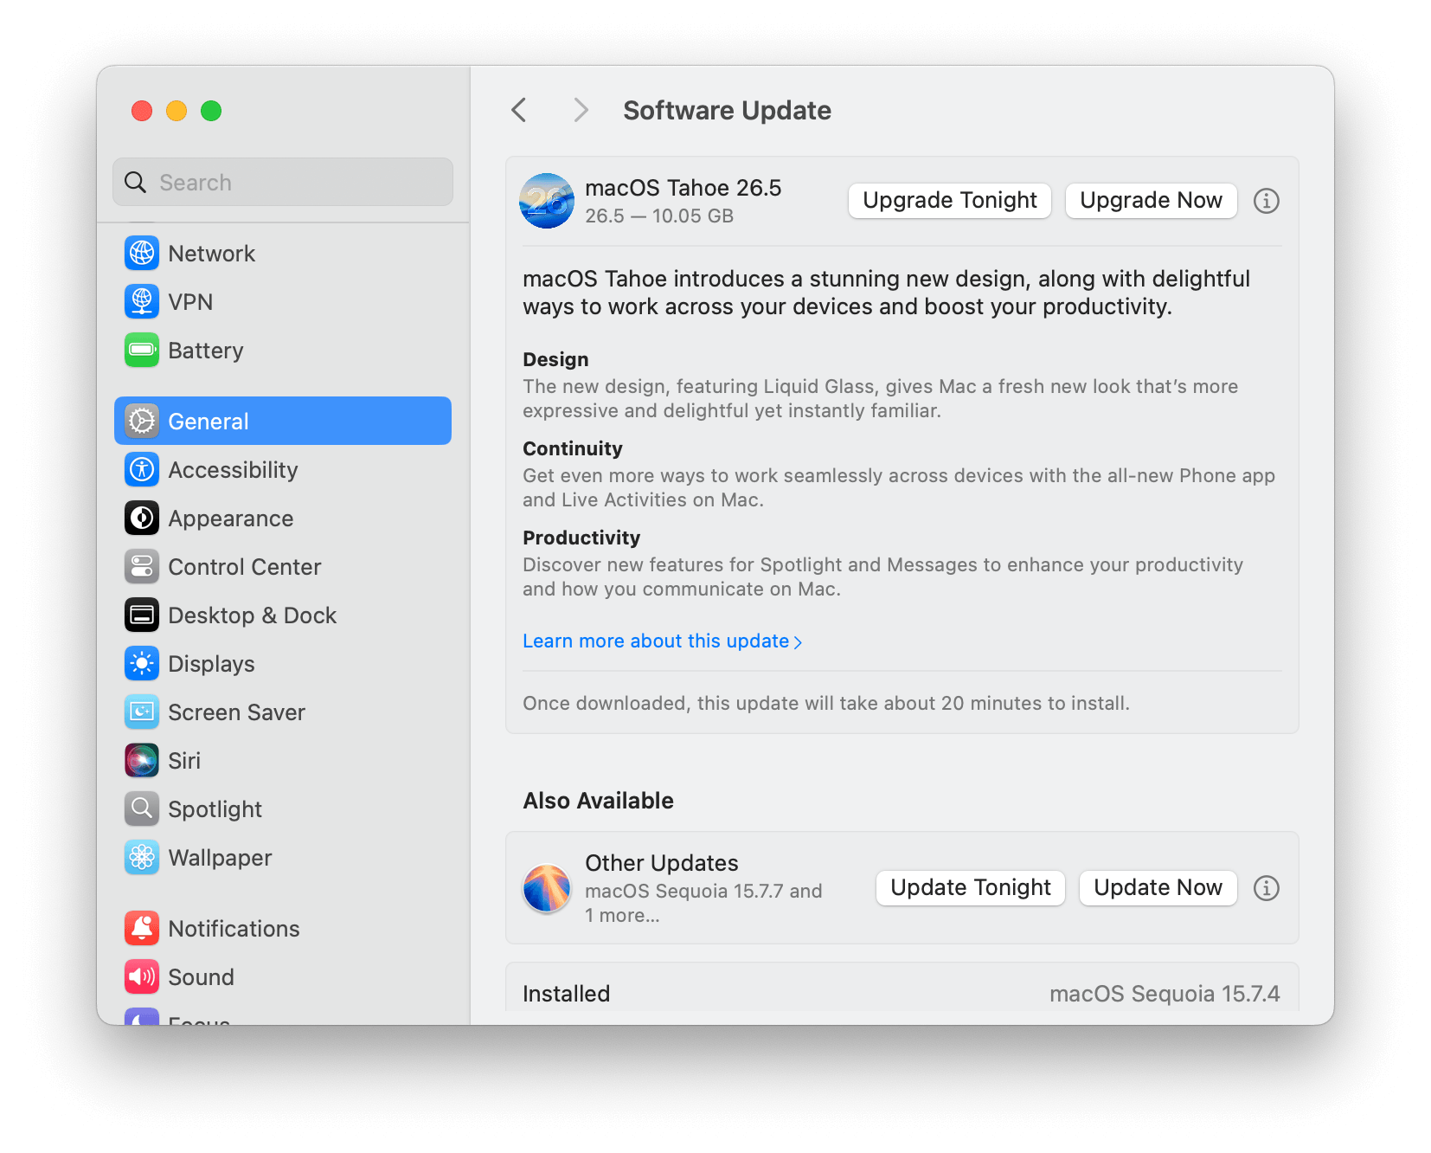Click the 'Other Updates' title text
Image resolution: width=1431 pixels, height=1153 pixels.
[662, 863]
